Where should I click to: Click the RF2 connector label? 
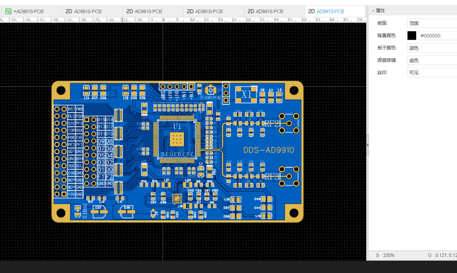coord(272,123)
